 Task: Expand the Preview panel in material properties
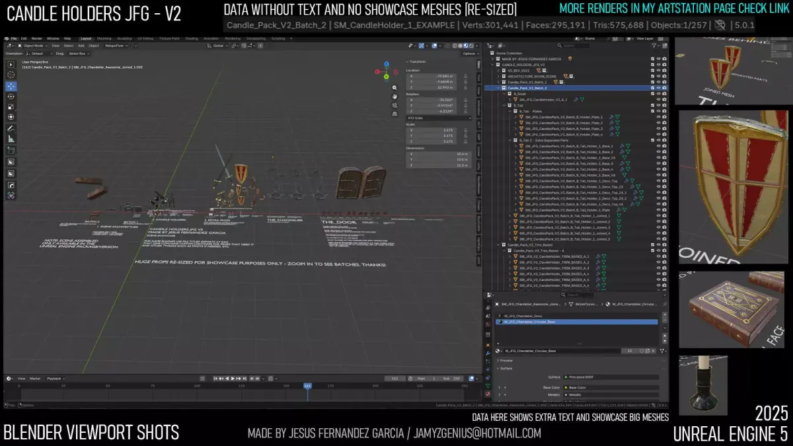(505, 361)
